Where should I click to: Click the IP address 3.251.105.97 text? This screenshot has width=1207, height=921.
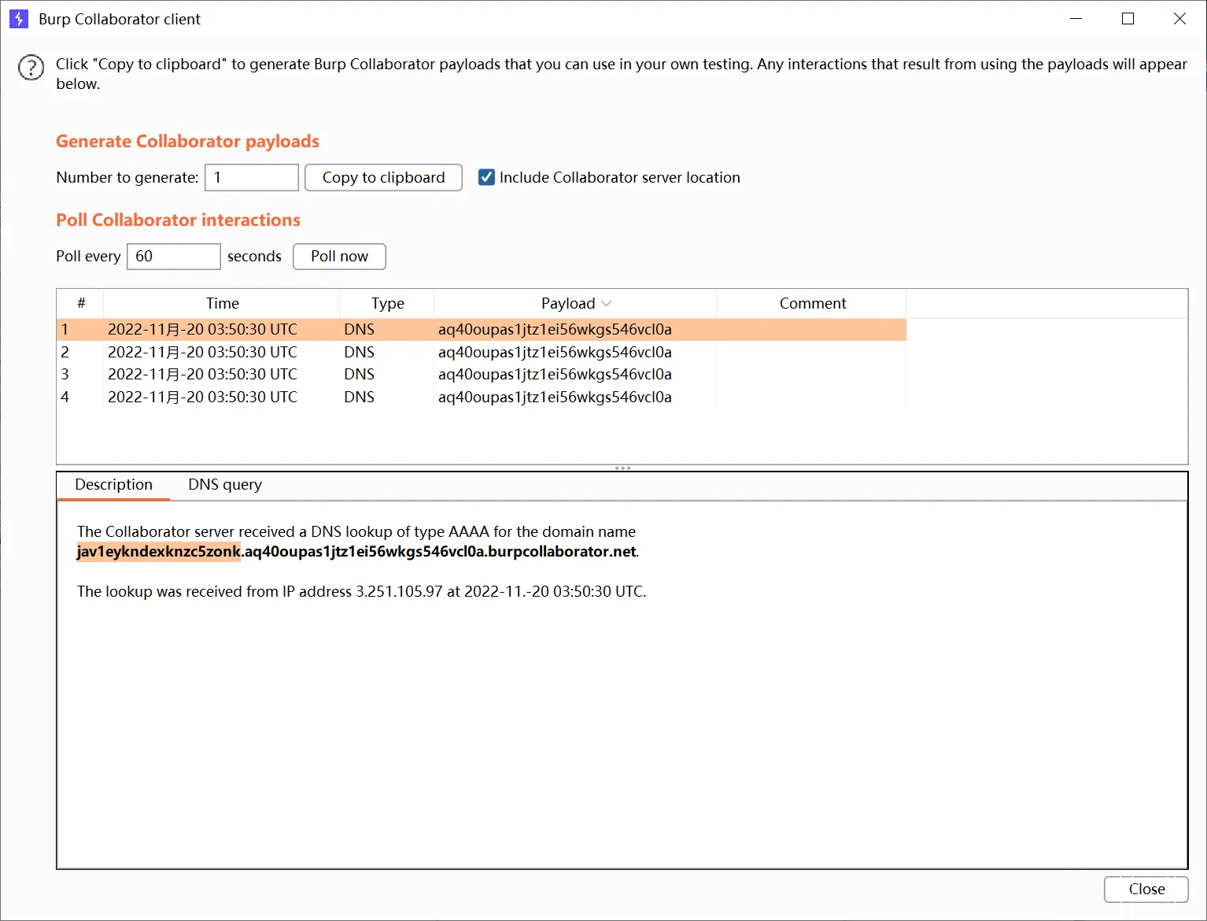399,592
